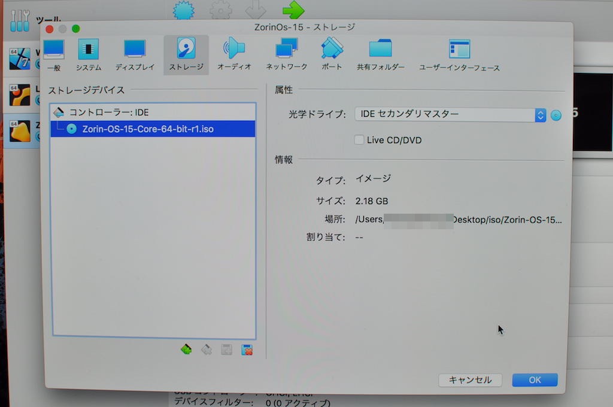The image size is (613, 407).
Task: Select Zorin-OS-15-Core-64-bit-r1.iso disk entry
Action: [153, 129]
